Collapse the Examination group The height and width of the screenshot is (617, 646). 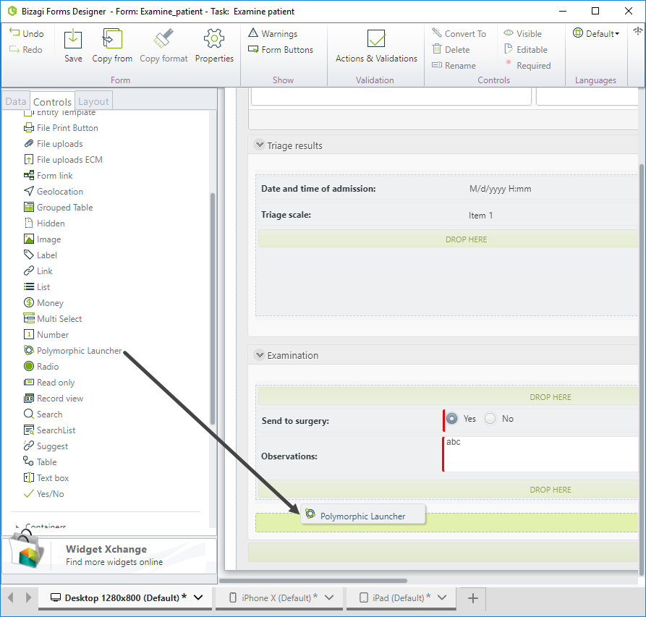(x=260, y=354)
